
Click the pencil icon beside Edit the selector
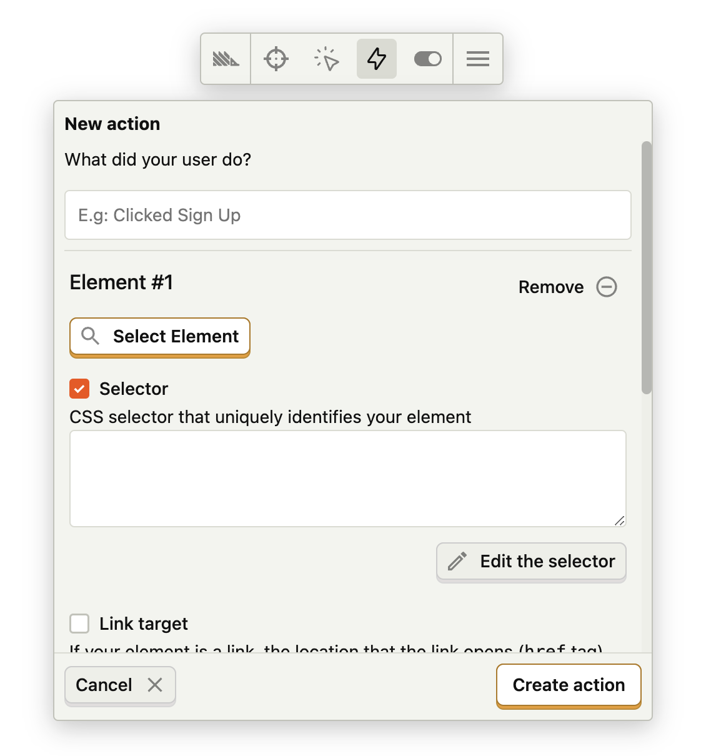tap(457, 561)
